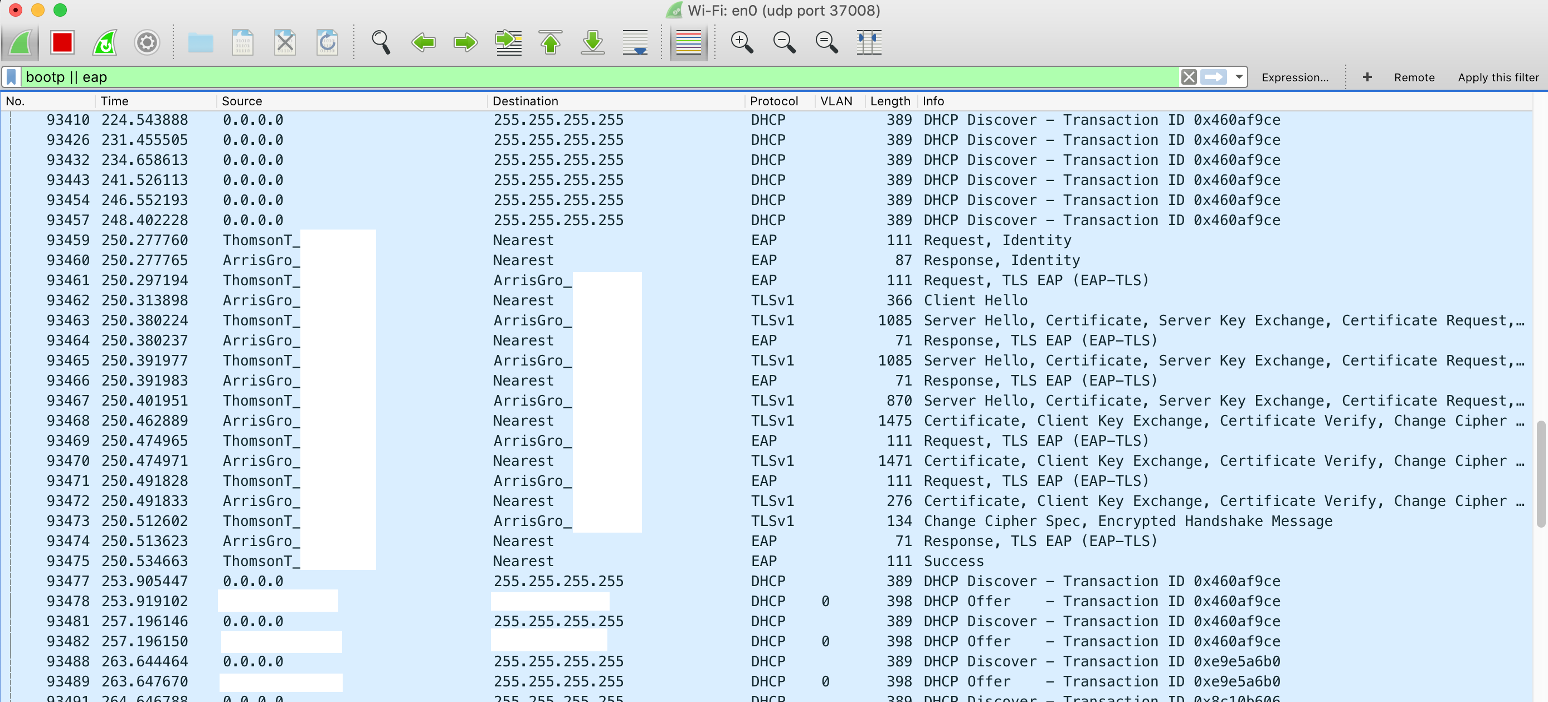Viewport: 1548px width, 702px height.
Task: Select packet 93461 Request, TLS EAP
Action: tap(766, 281)
